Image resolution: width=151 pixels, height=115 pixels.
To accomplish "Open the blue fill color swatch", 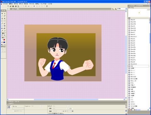I will coord(4,42).
